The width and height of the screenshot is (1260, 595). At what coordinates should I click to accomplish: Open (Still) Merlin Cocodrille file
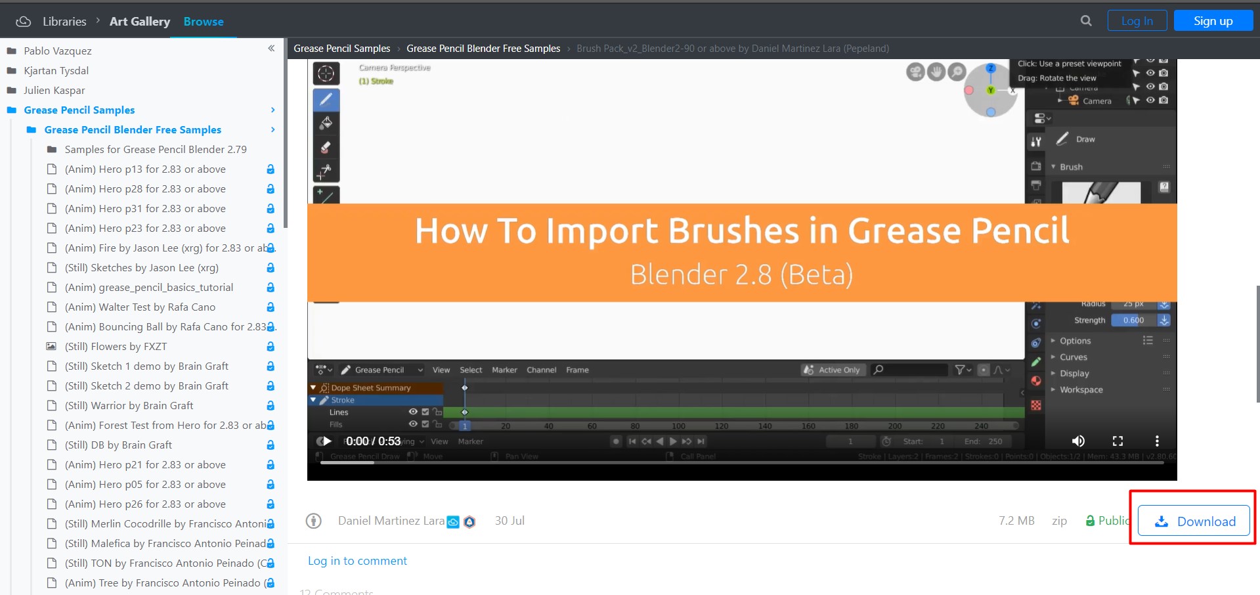[165, 523]
